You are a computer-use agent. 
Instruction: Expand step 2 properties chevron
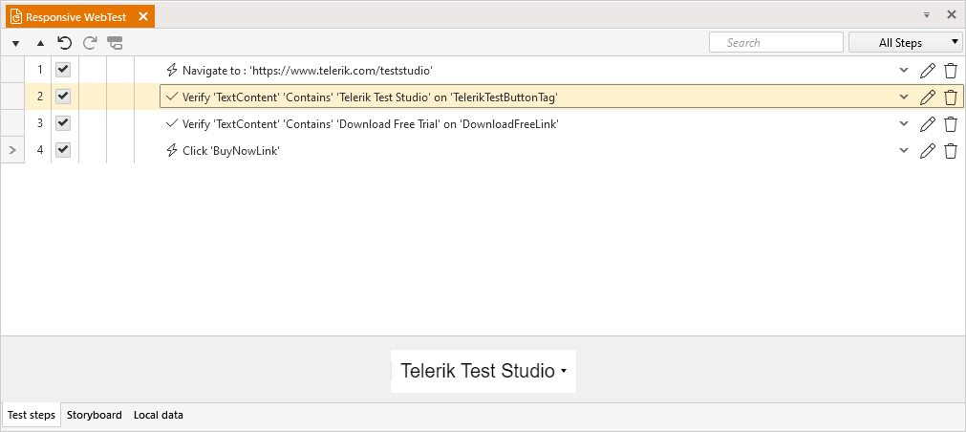pos(904,97)
